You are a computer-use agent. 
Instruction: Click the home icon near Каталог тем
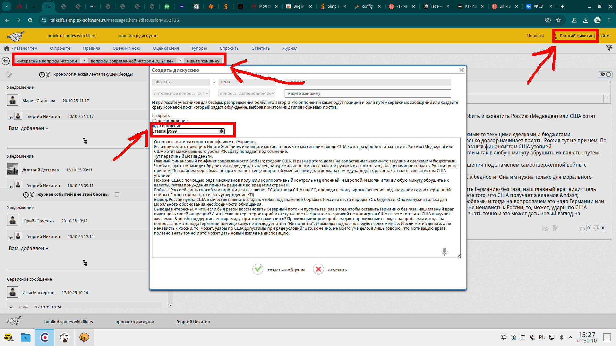(6, 48)
